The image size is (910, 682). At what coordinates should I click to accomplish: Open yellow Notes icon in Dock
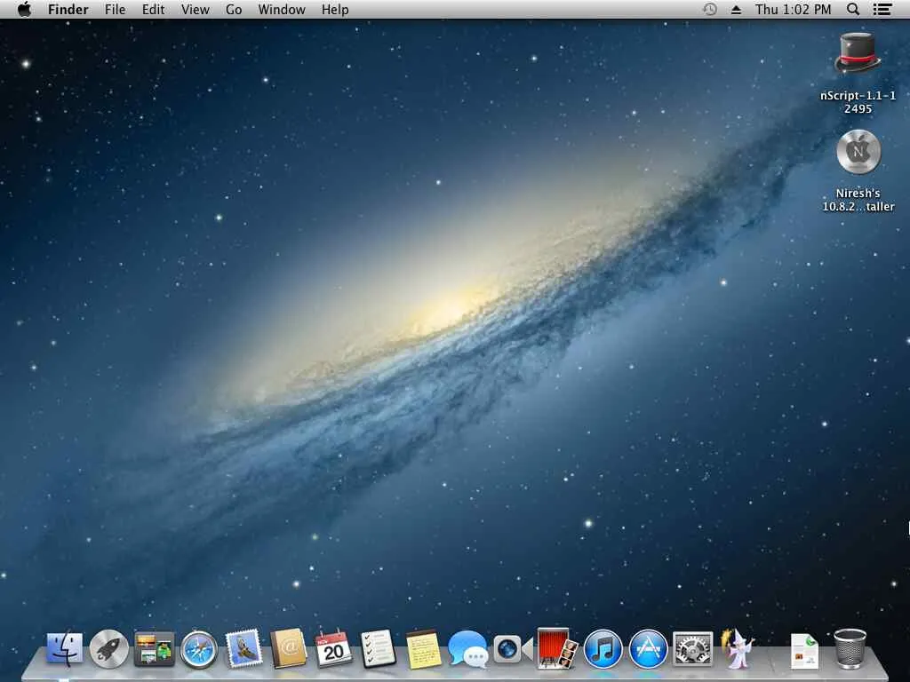(422, 649)
